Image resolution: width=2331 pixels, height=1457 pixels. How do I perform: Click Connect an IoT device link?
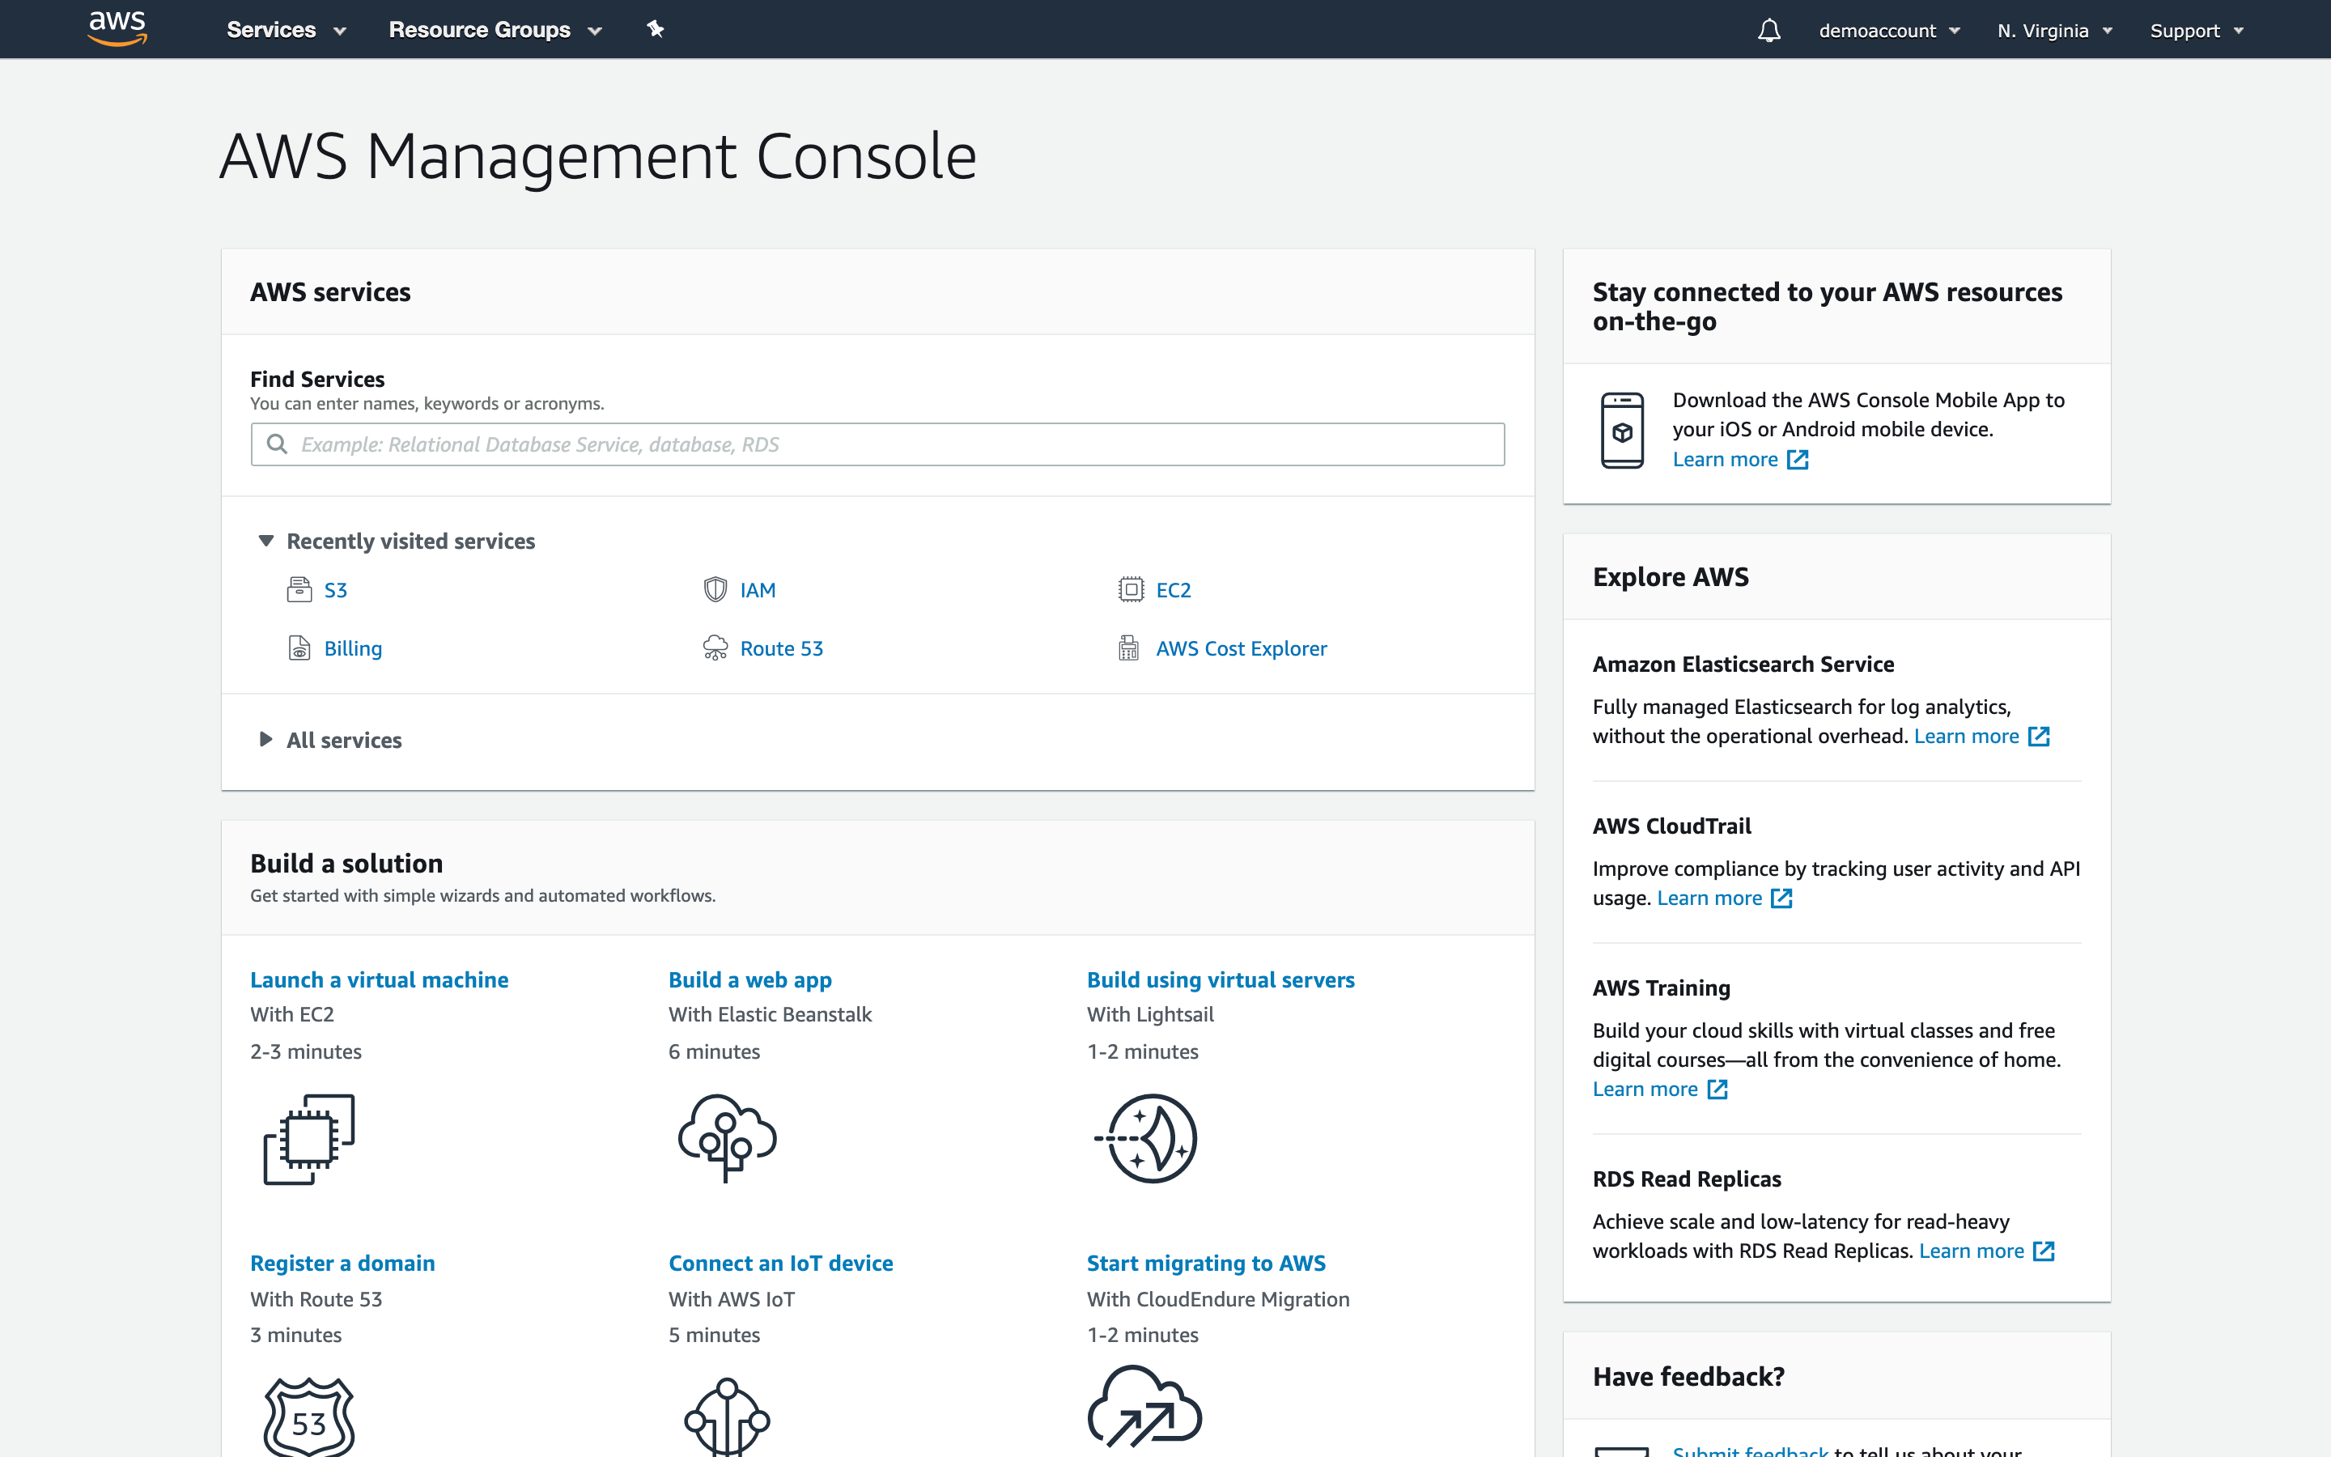pyautogui.click(x=780, y=1264)
